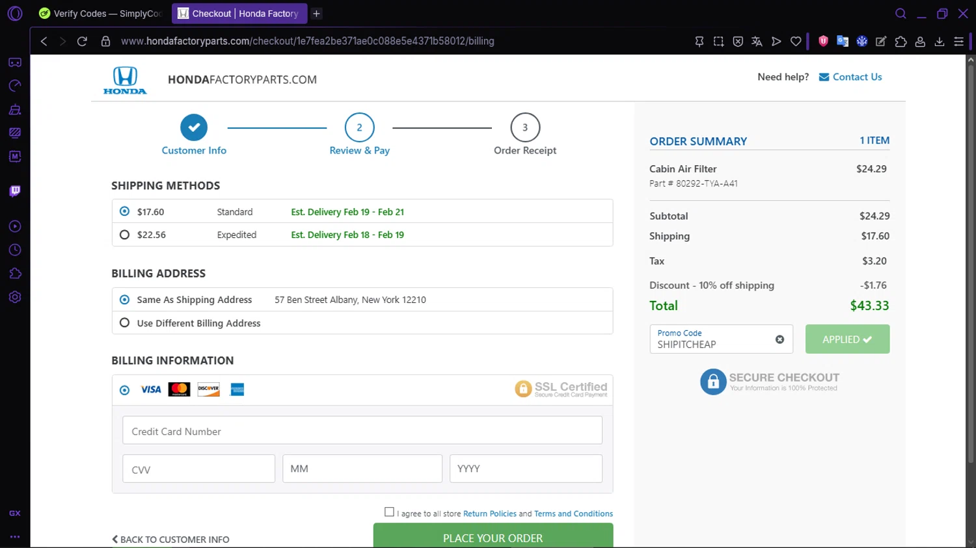
Task: Tick the agree to store policies checkbox
Action: (389, 512)
